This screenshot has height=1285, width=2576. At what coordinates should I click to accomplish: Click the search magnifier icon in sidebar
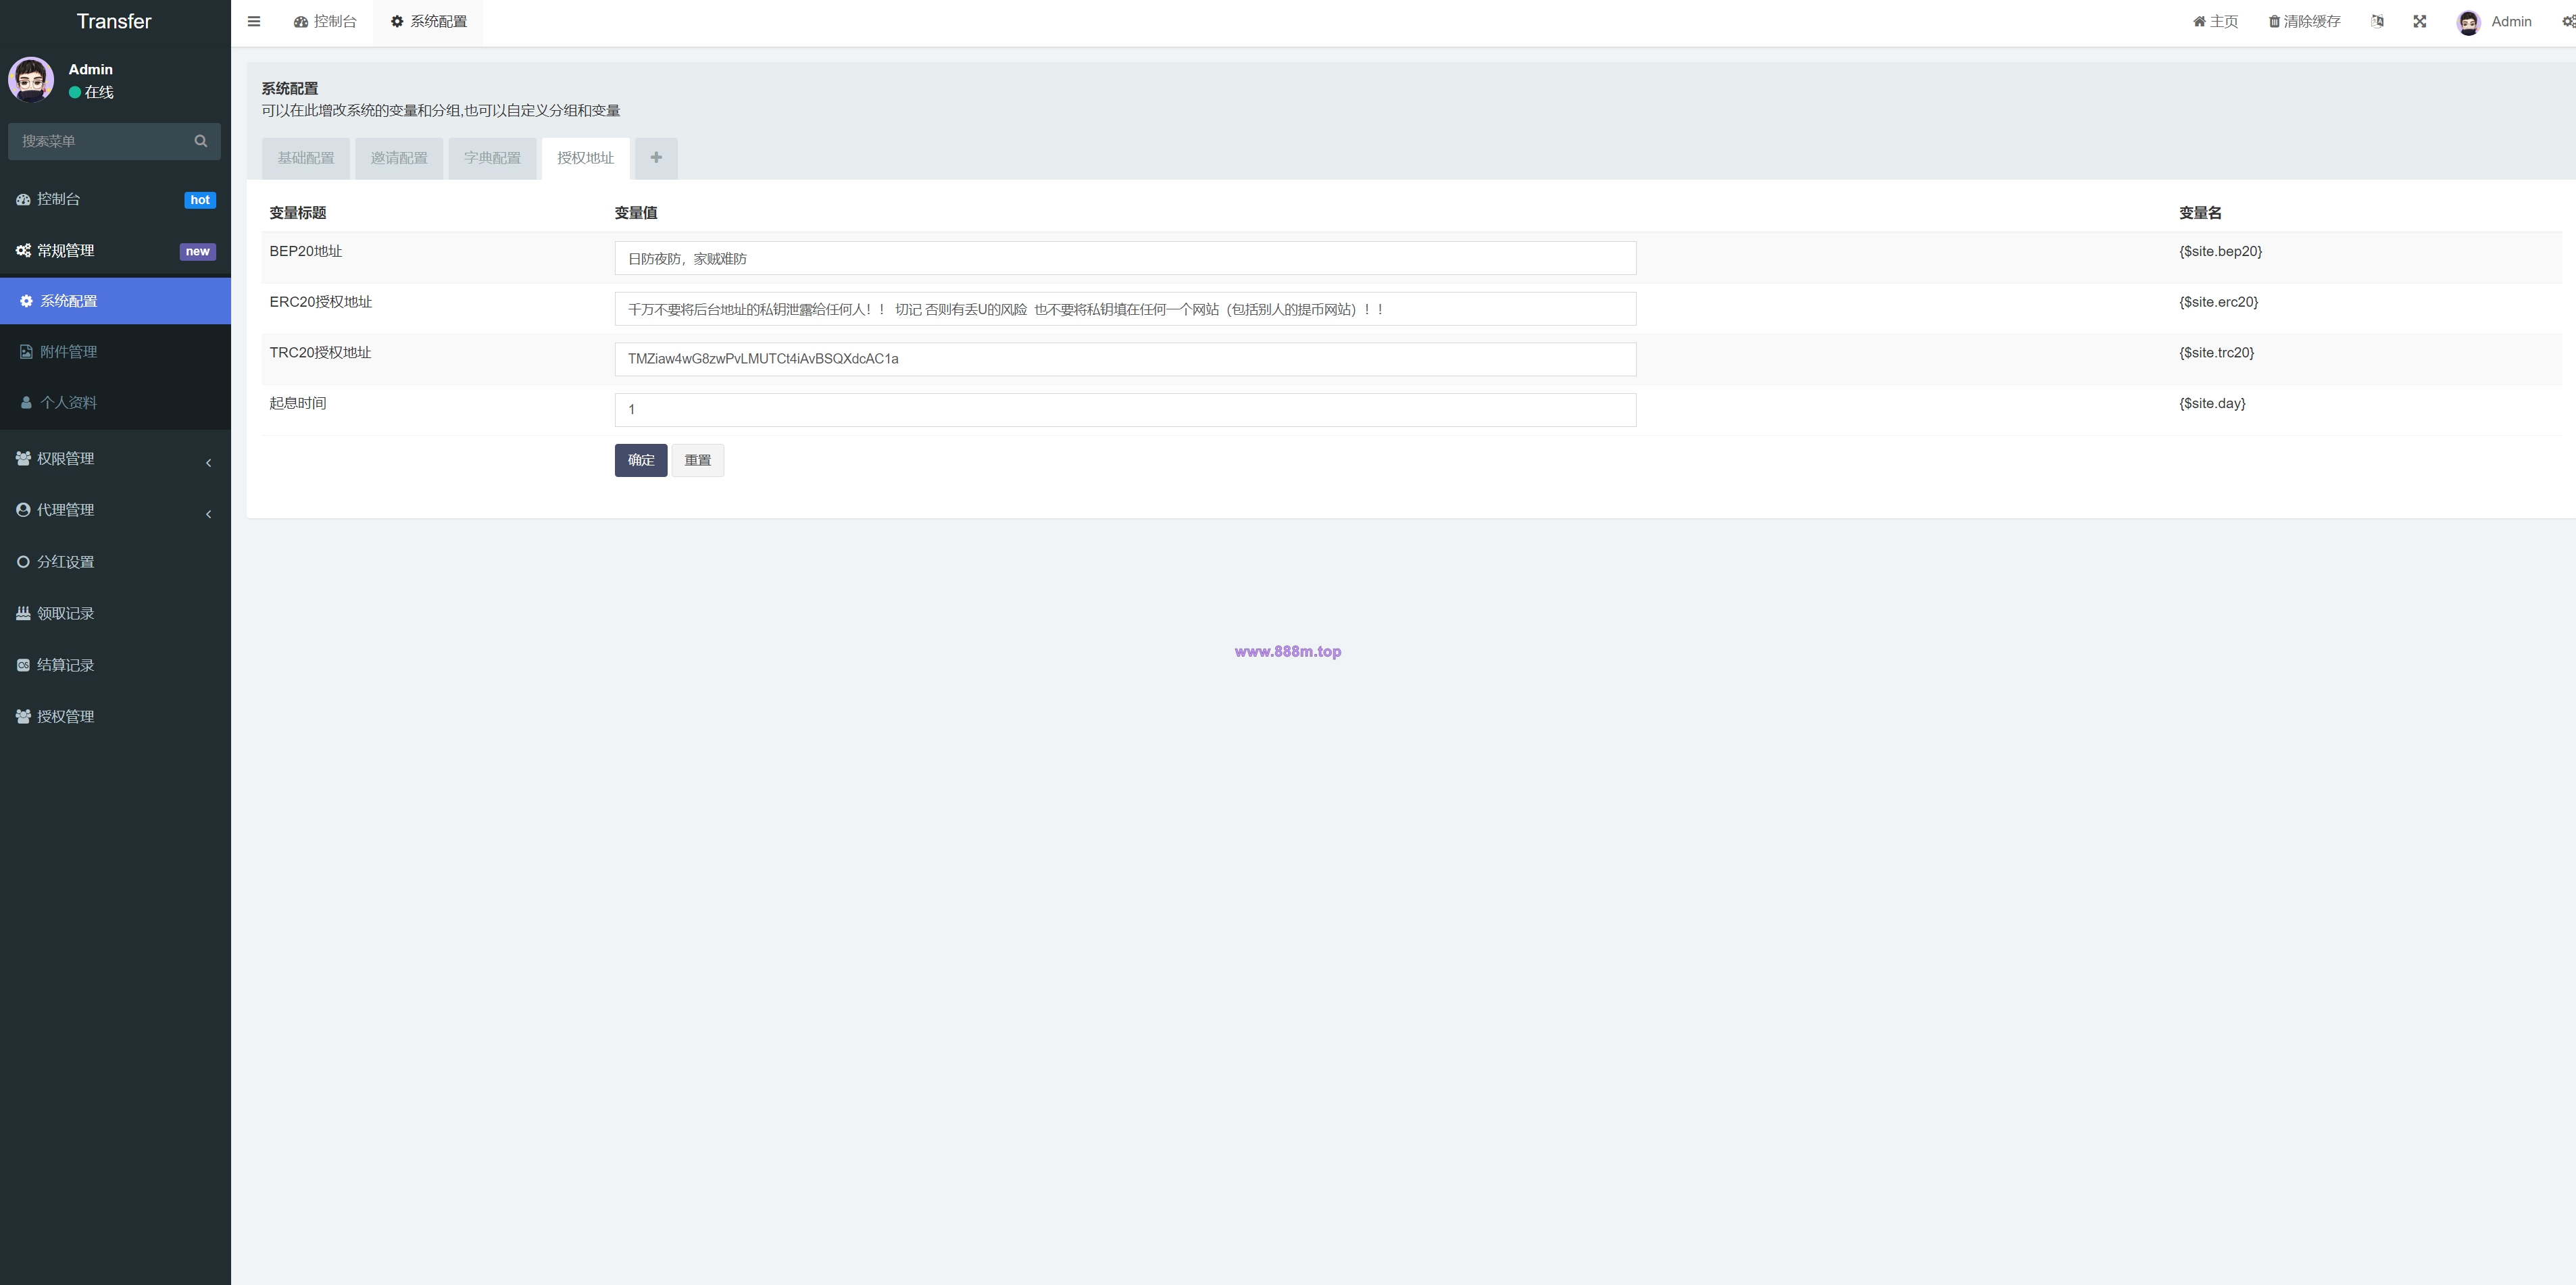click(x=201, y=141)
